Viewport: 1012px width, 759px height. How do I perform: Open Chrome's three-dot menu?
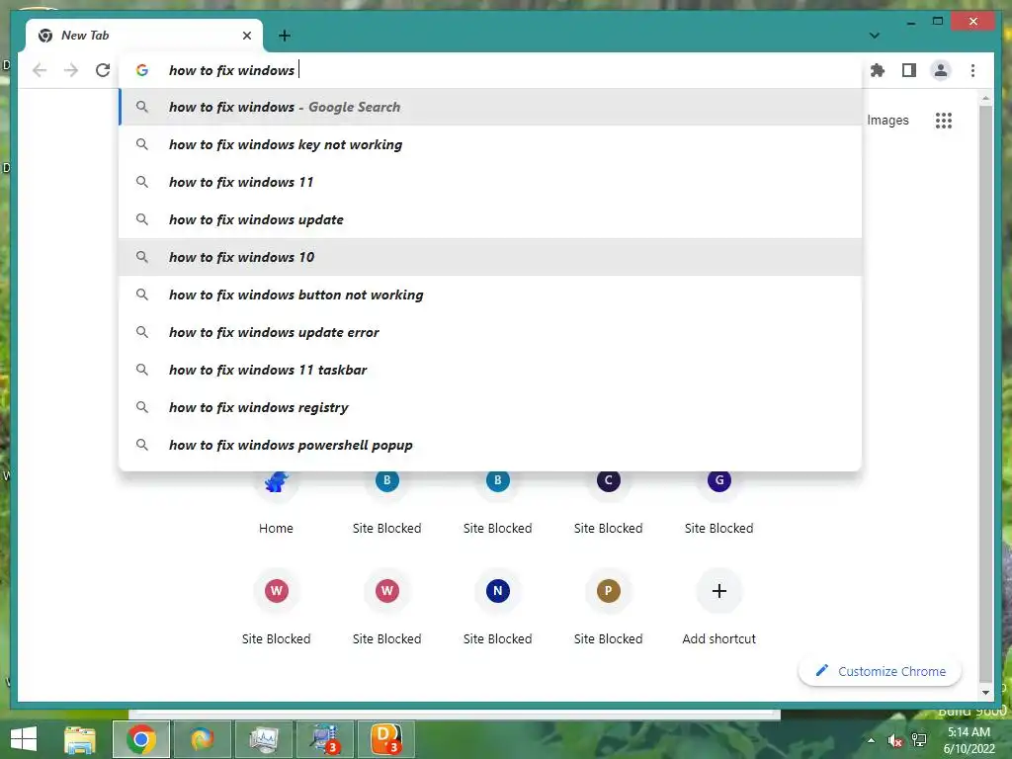point(972,70)
